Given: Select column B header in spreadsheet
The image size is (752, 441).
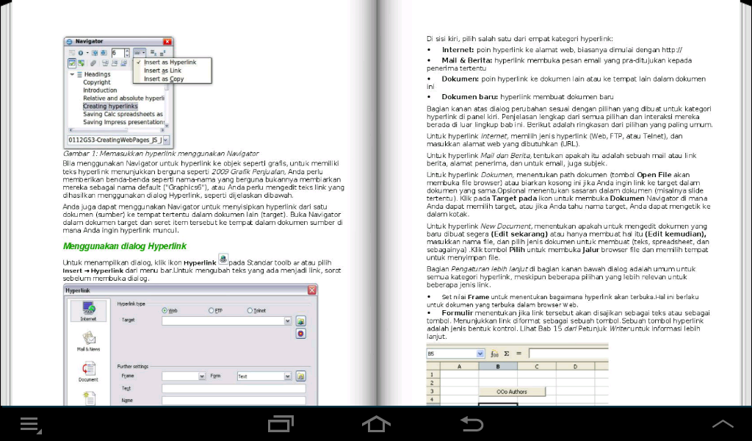Looking at the screenshot, I should (x=499, y=366).
